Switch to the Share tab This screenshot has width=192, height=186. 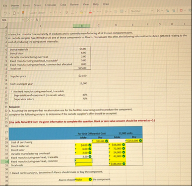click(x=37, y=5)
